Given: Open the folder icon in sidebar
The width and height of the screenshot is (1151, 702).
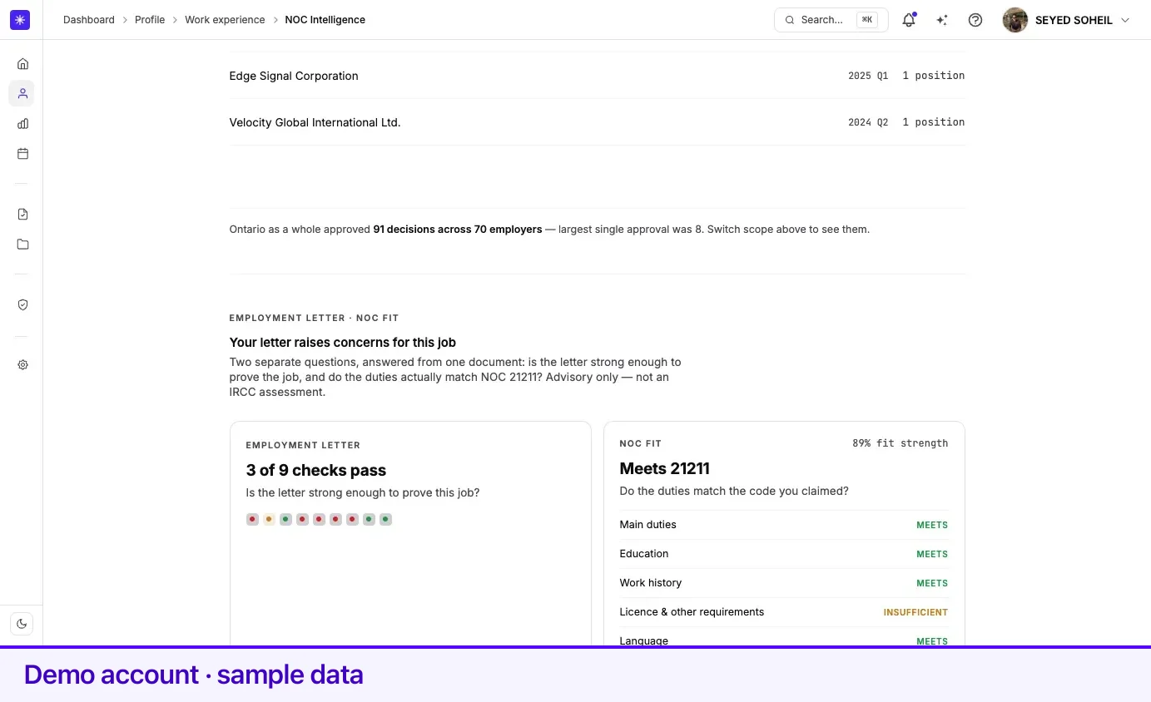Looking at the screenshot, I should click(22, 244).
